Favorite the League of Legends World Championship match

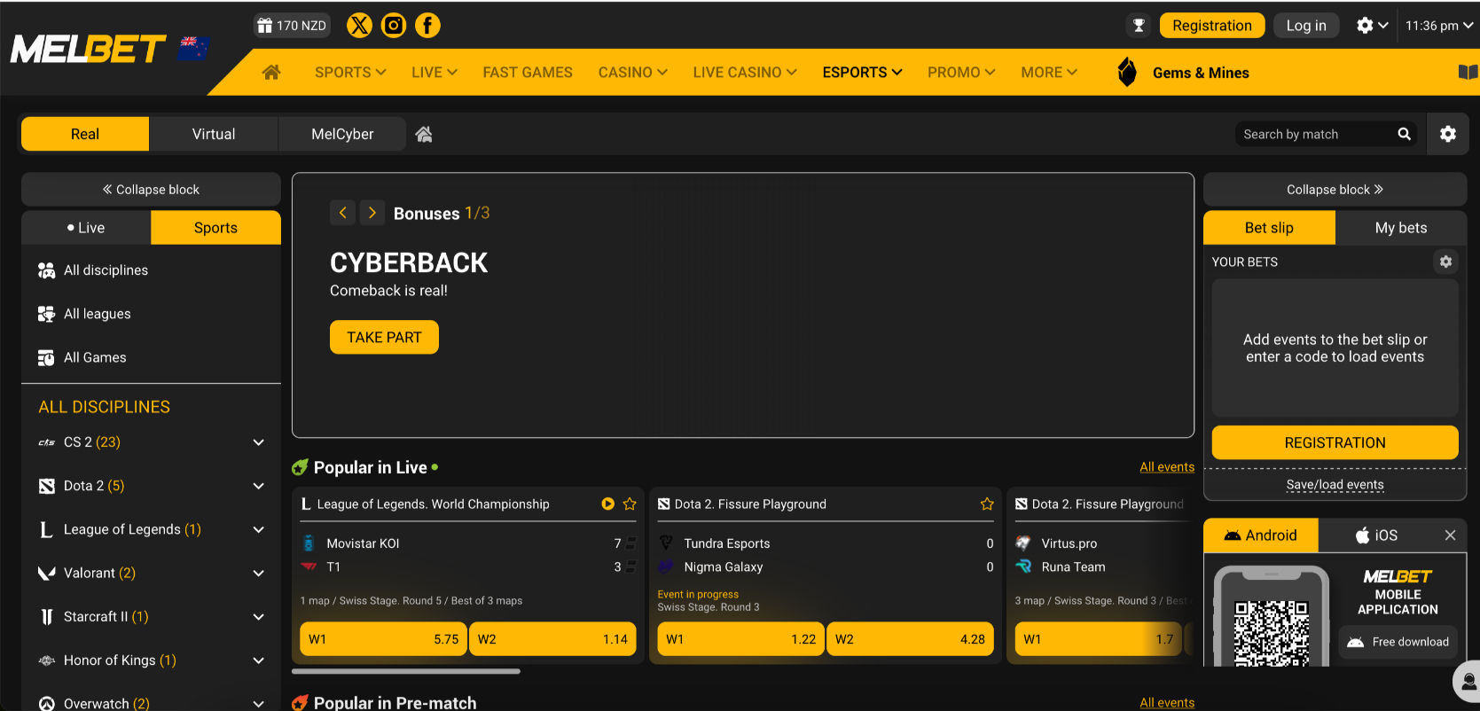[x=630, y=504]
